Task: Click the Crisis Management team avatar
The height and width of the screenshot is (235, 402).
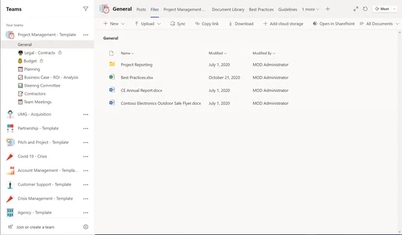Action: click(x=10, y=198)
